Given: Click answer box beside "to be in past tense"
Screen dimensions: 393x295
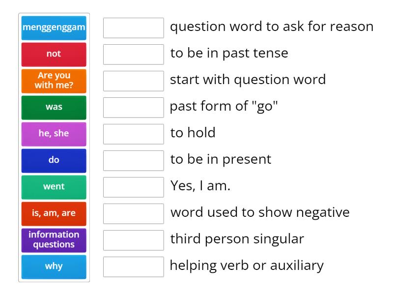Looking at the screenshot, I should (x=133, y=55).
